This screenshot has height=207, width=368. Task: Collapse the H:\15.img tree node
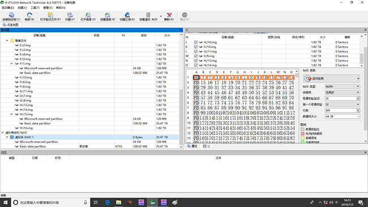tap(11, 114)
